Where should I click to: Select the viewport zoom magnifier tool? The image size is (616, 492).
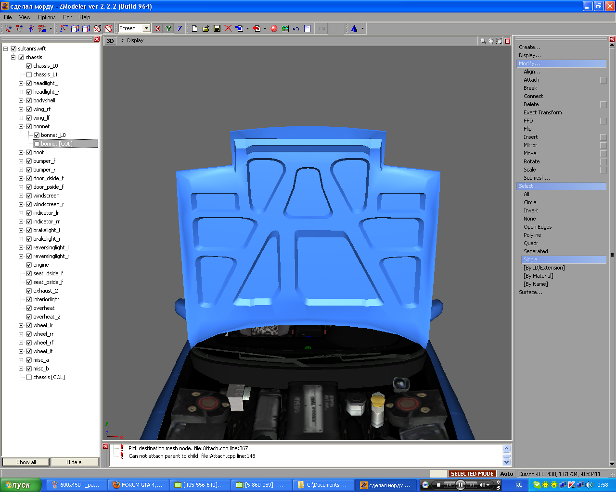pos(483,41)
